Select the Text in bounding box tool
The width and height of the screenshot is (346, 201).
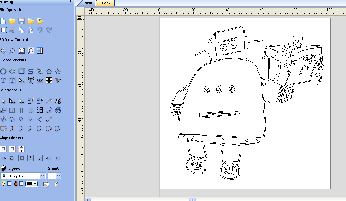tap(12, 80)
